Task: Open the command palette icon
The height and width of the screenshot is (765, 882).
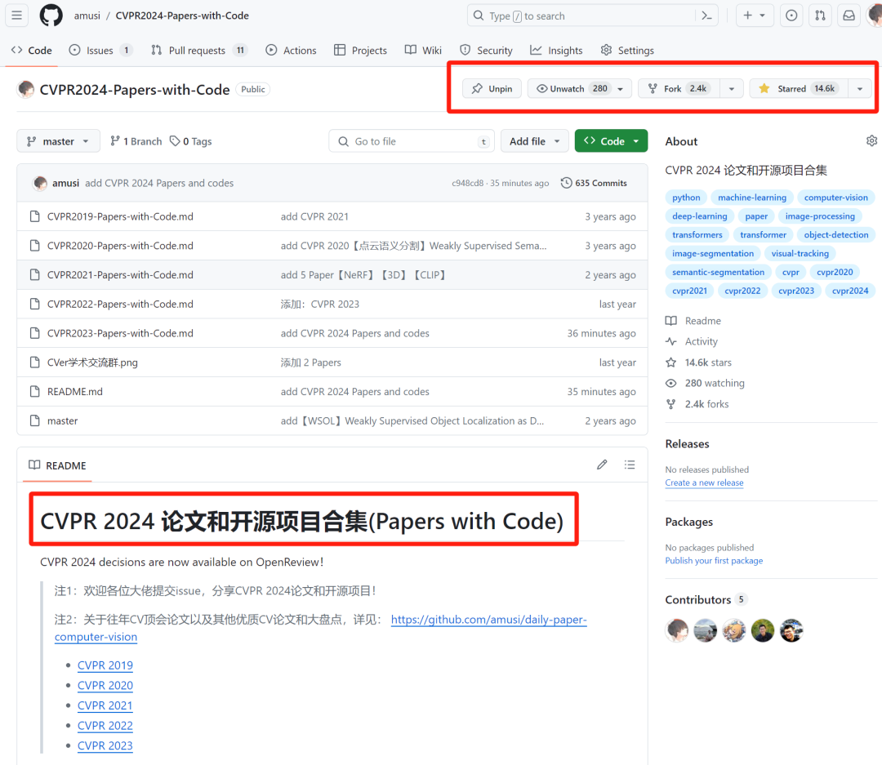Action: coord(706,16)
